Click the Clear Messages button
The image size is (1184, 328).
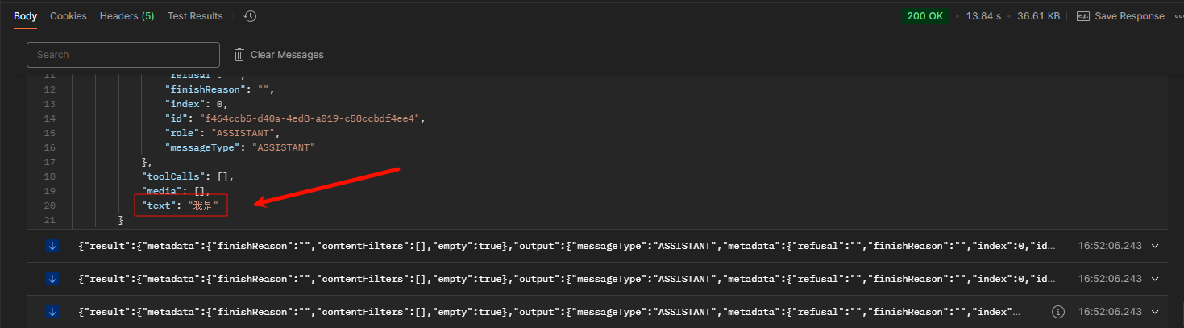[x=287, y=55]
